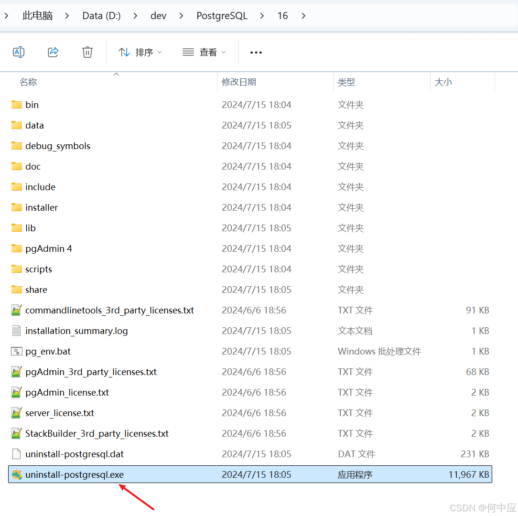Sort by 修改日期 column header
This screenshot has height=516, width=518.
click(x=239, y=82)
